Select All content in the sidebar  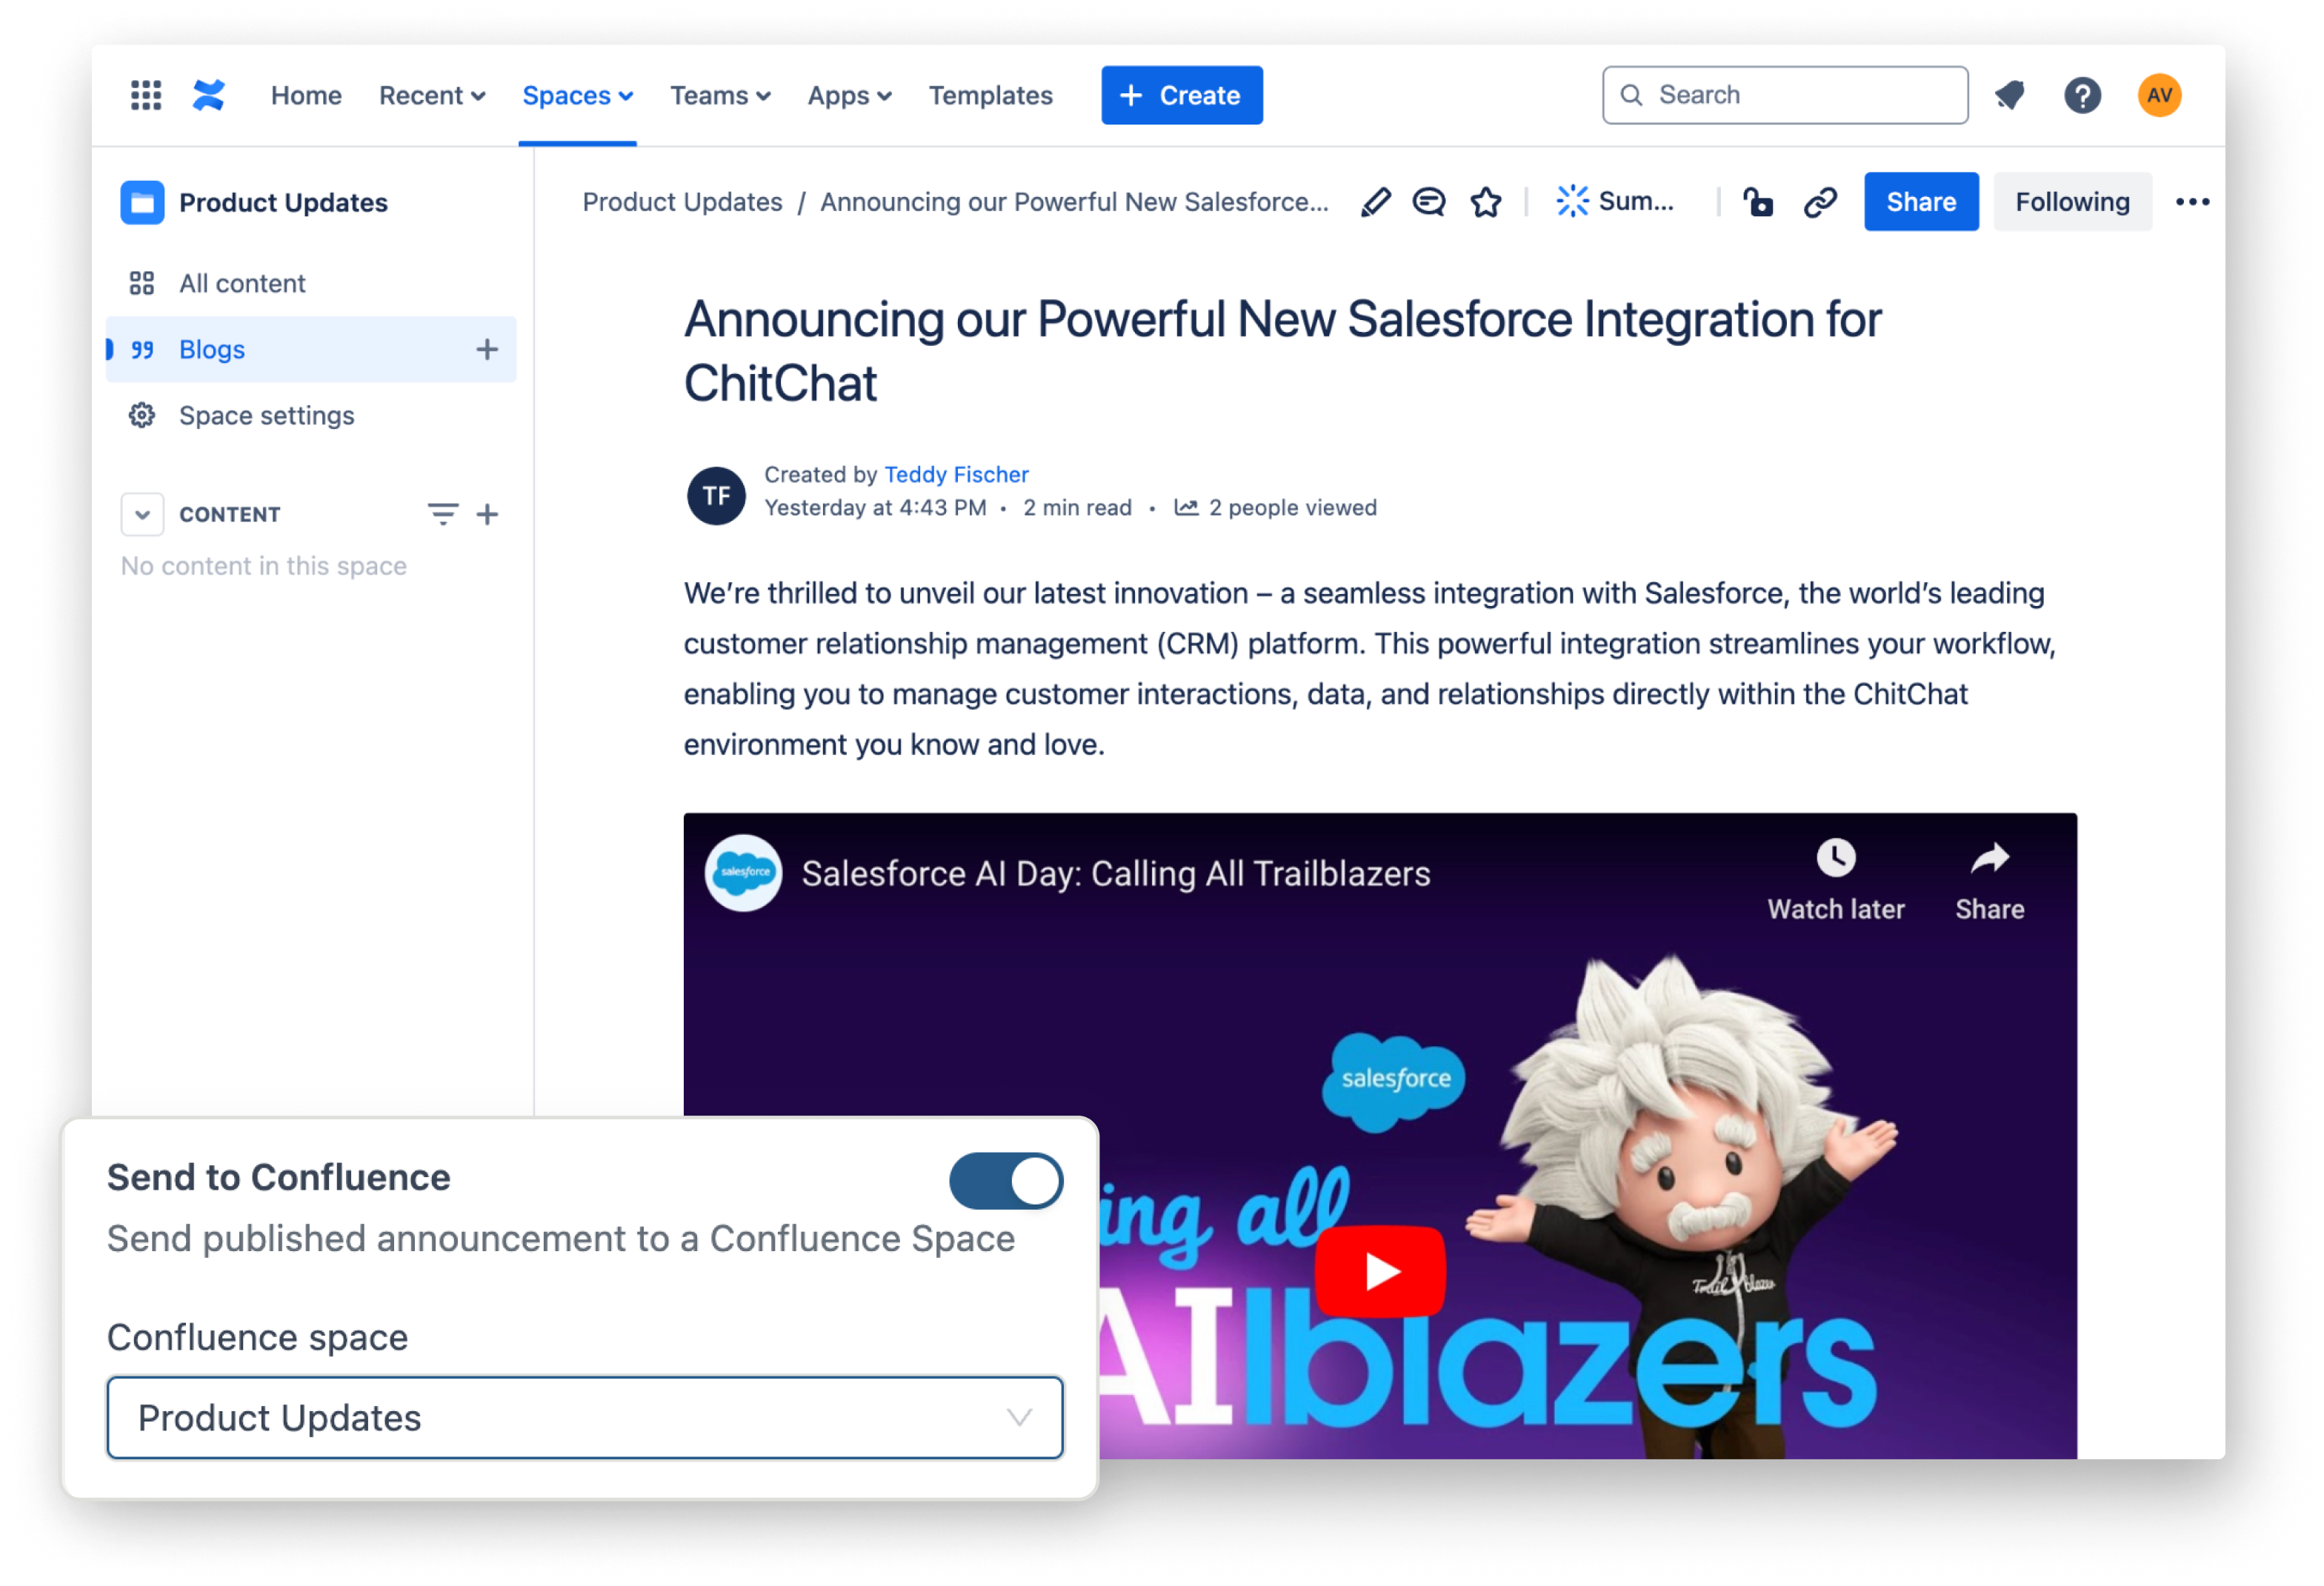311,283
